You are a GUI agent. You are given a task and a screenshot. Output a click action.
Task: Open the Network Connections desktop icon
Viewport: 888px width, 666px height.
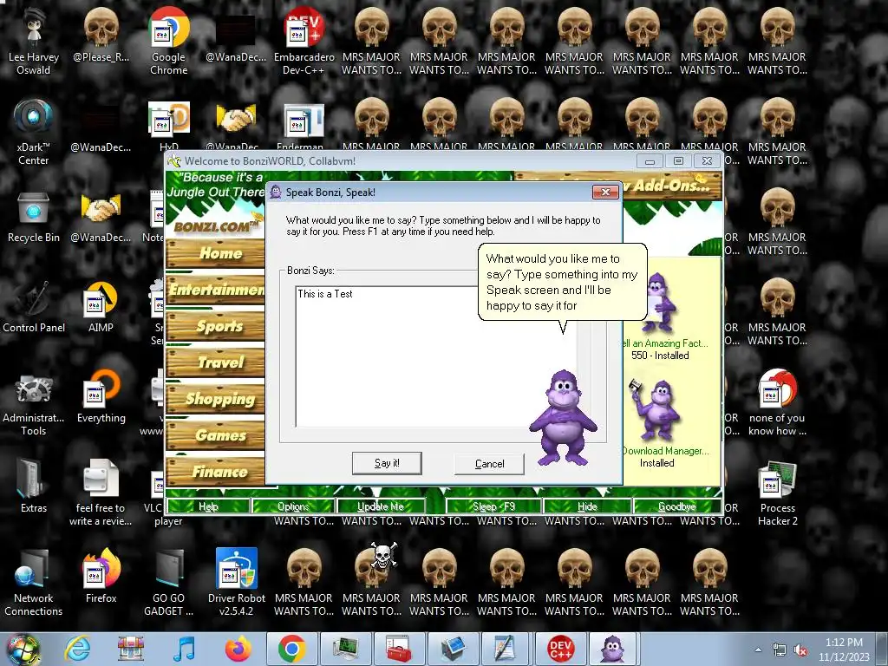tap(34, 582)
